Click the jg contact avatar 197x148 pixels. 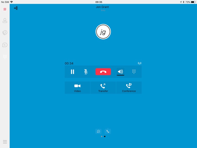(103, 32)
